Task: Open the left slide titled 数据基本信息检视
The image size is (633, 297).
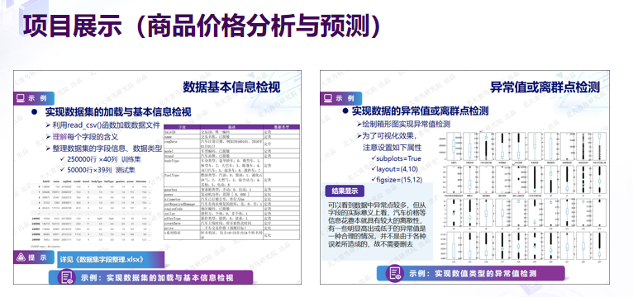Action: [157, 177]
